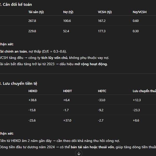Viewport: 156px width, 156px height.
Task: Click the 267.8 asset value cell
Action: (x=32, y=21)
